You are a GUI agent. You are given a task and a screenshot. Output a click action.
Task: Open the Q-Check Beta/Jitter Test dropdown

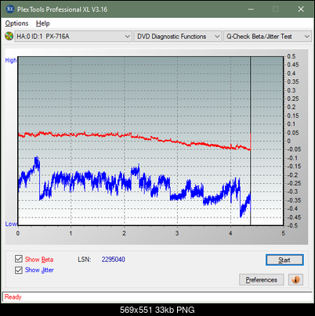(267, 37)
